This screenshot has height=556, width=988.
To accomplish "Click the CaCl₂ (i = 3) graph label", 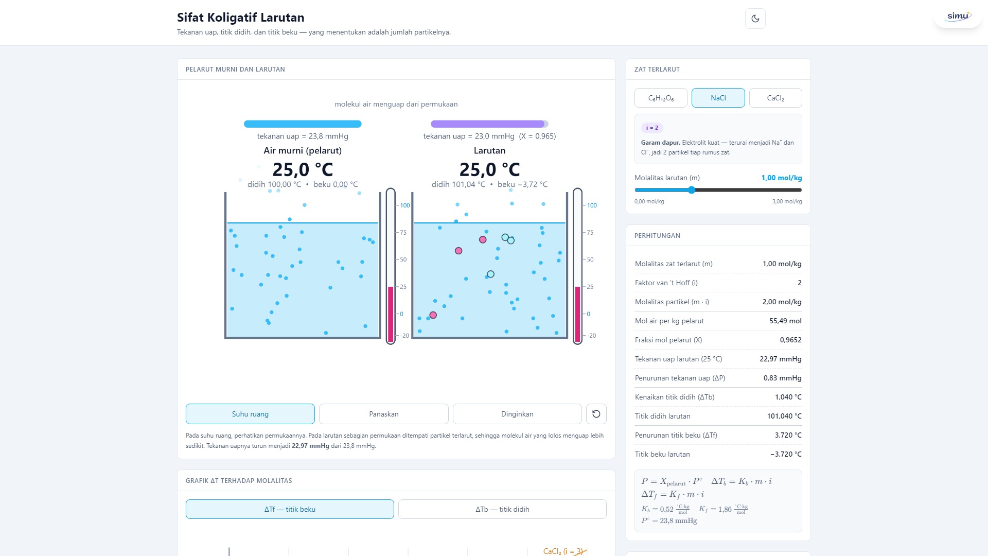I will coord(563,551).
